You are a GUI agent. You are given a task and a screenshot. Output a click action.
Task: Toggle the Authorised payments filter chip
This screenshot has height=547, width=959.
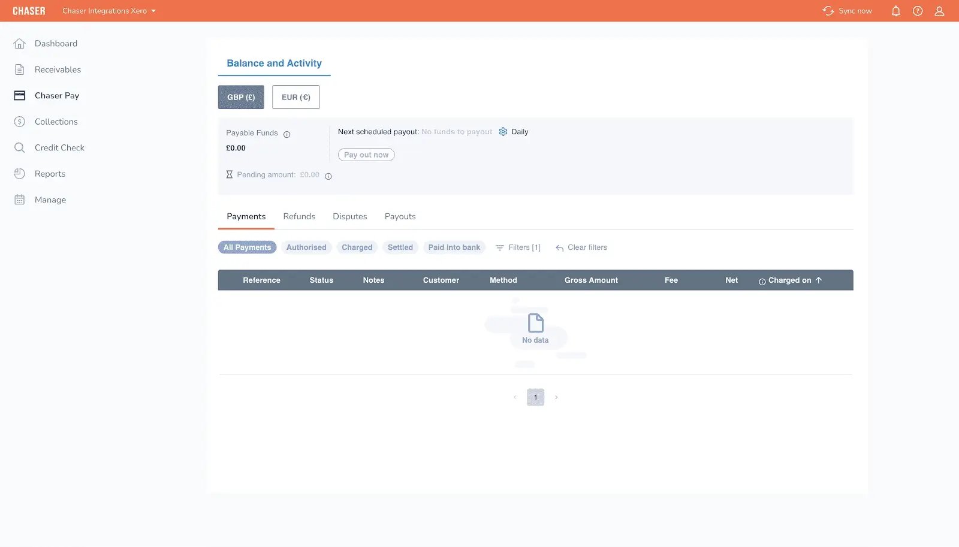(x=306, y=247)
